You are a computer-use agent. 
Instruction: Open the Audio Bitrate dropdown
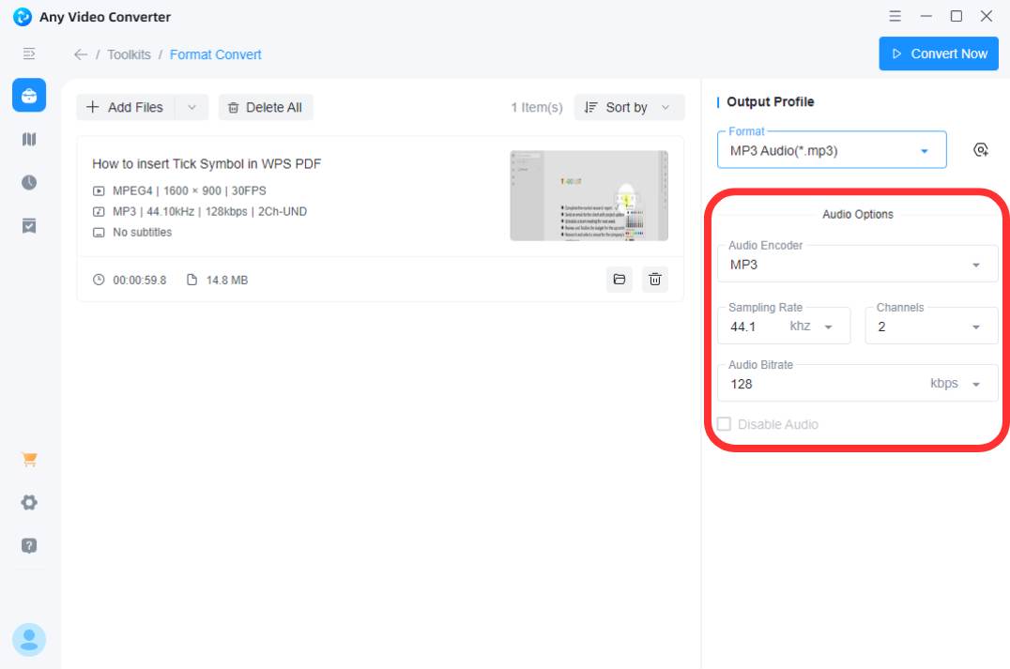coord(857,383)
